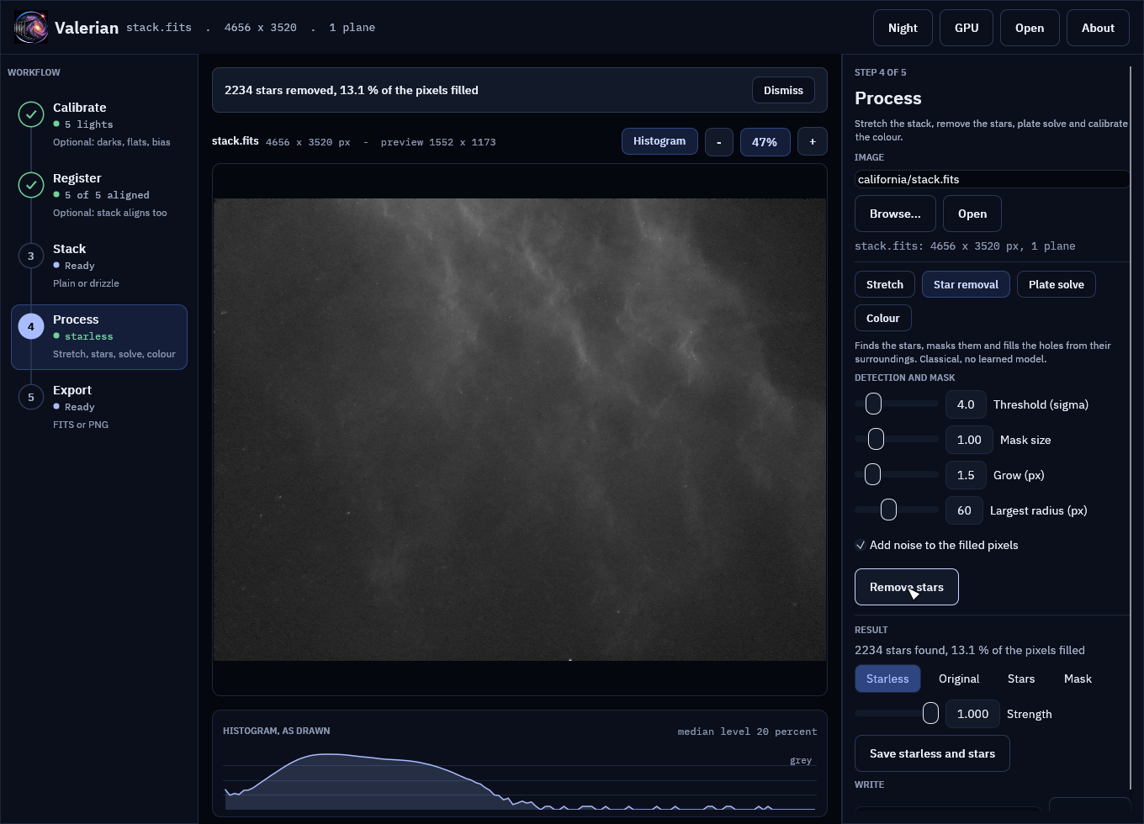
Task: Click Save starless and stars
Action: coord(932,753)
